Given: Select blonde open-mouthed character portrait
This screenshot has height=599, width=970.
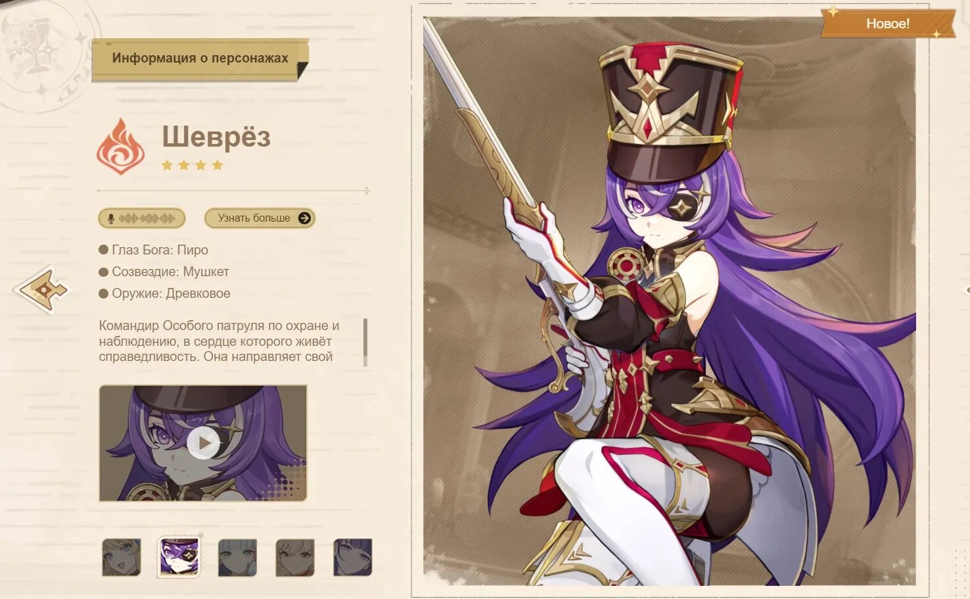Looking at the screenshot, I should pos(122,558).
